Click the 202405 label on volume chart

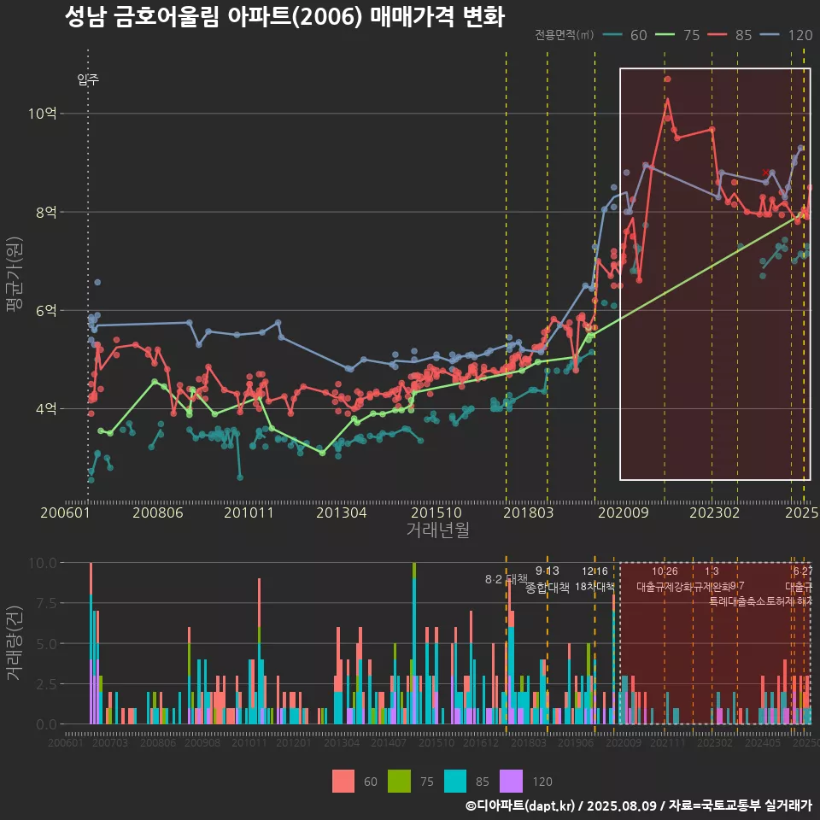(762, 742)
